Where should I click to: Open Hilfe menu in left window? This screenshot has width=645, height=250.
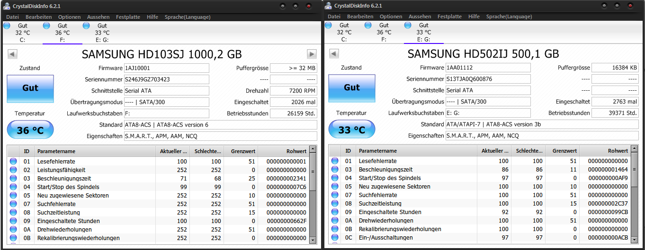(152, 17)
